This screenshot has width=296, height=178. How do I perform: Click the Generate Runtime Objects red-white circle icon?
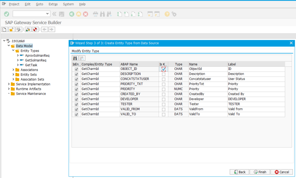(x=35, y=29)
